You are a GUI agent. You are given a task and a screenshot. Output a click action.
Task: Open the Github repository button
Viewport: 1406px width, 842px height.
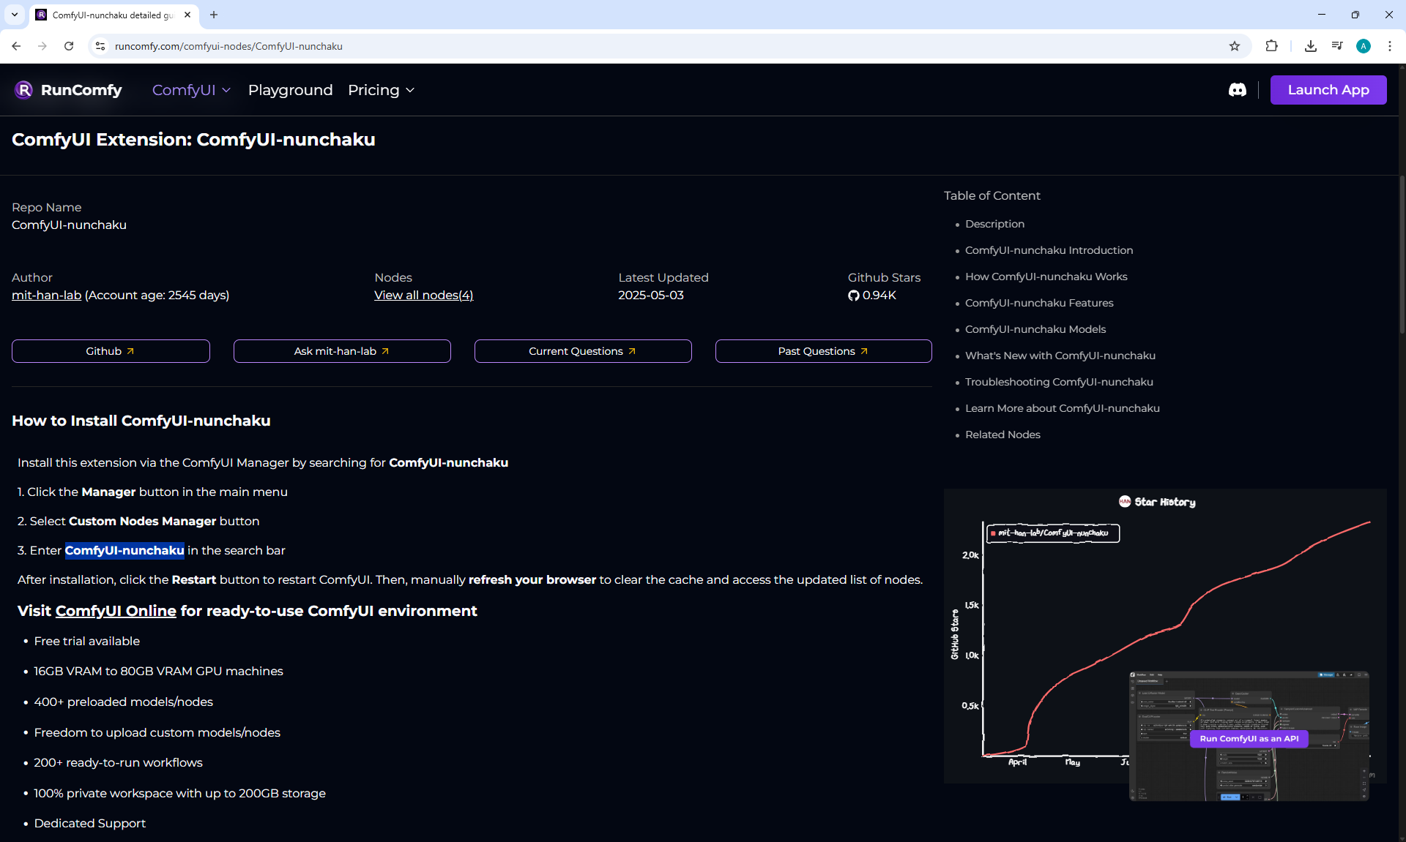[x=111, y=351]
